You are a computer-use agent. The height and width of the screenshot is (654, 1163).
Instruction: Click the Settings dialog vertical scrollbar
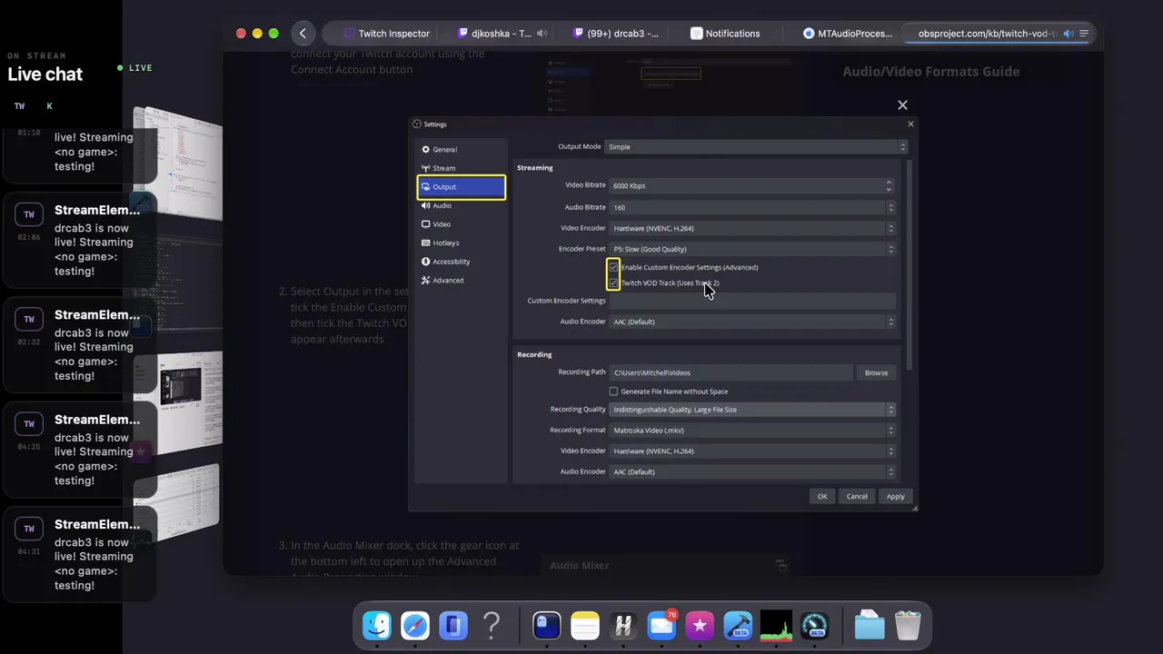pos(910,263)
